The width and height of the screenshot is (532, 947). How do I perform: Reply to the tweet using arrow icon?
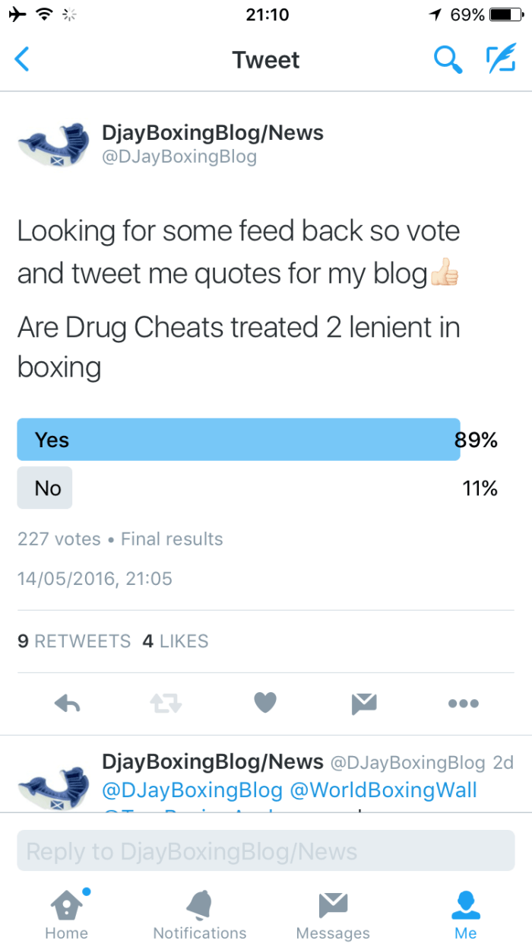(x=68, y=704)
